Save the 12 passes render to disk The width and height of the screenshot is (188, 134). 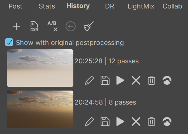click(x=105, y=80)
